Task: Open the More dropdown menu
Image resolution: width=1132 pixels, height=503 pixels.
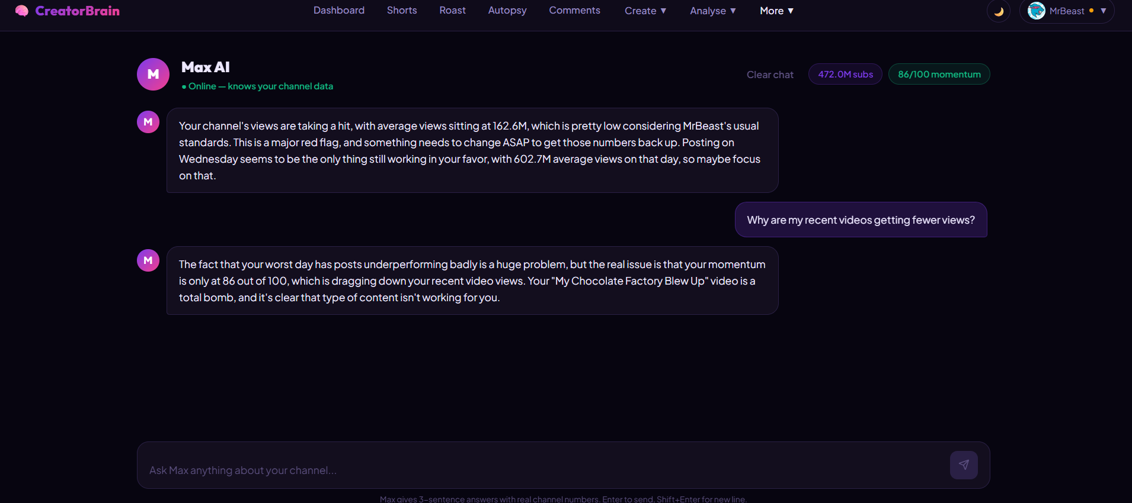Action: tap(776, 11)
